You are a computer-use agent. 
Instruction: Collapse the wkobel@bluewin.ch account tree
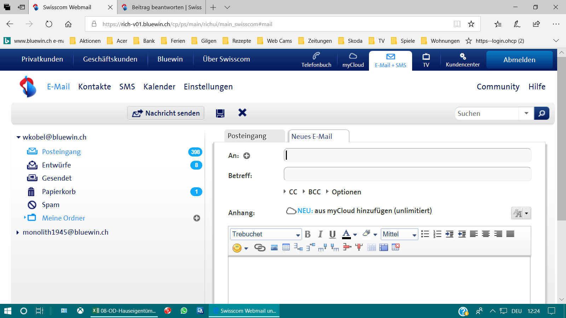tap(18, 137)
